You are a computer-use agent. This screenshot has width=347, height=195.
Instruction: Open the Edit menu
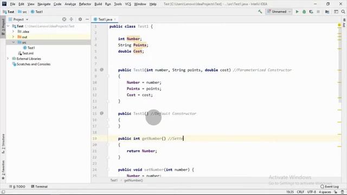pyautogui.click(x=21, y=4)
